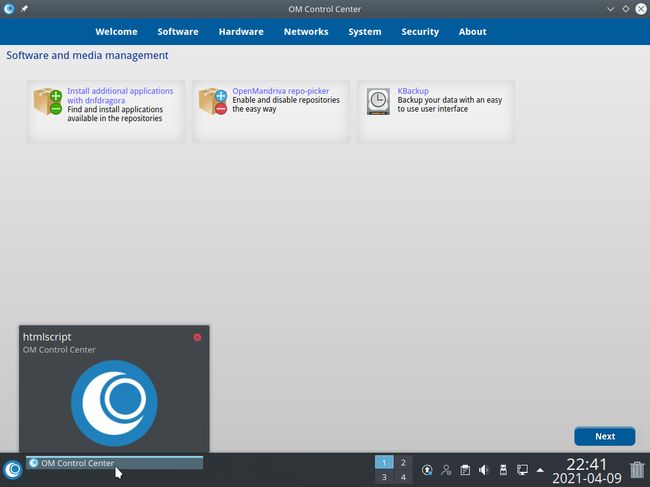Click the dnfdragora package box icon
650x487 pixels.
(48, 101)
